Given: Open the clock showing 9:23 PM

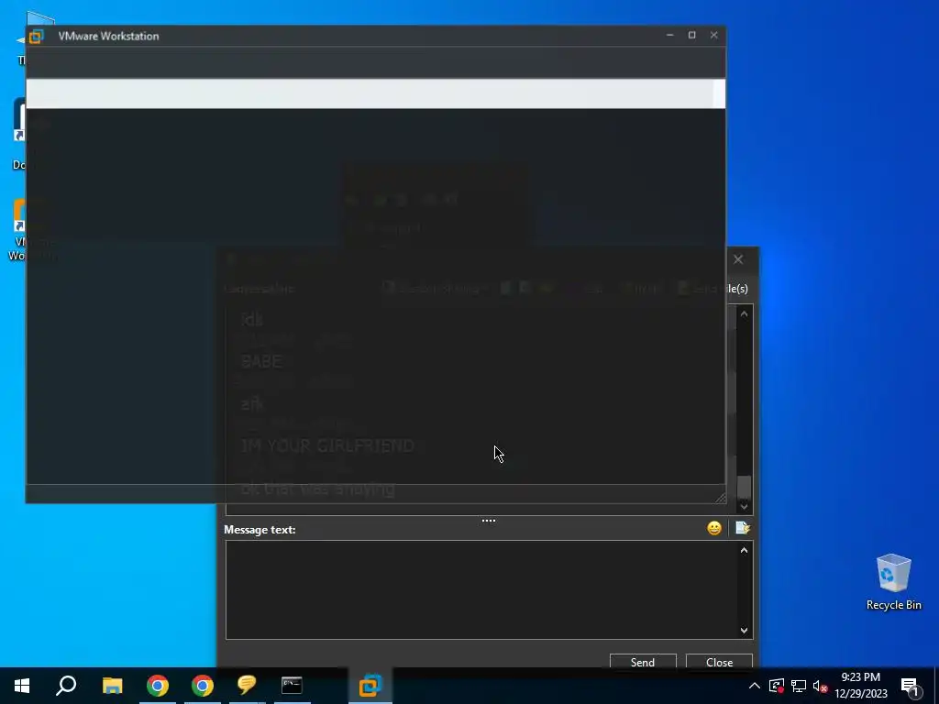Looking at the screenshot, I should pos(860,686).
